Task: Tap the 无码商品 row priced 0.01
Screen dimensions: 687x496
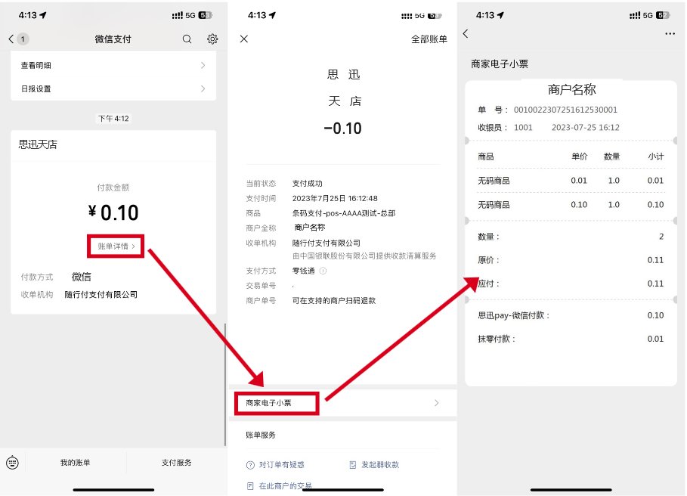Action: pos(571,181)
